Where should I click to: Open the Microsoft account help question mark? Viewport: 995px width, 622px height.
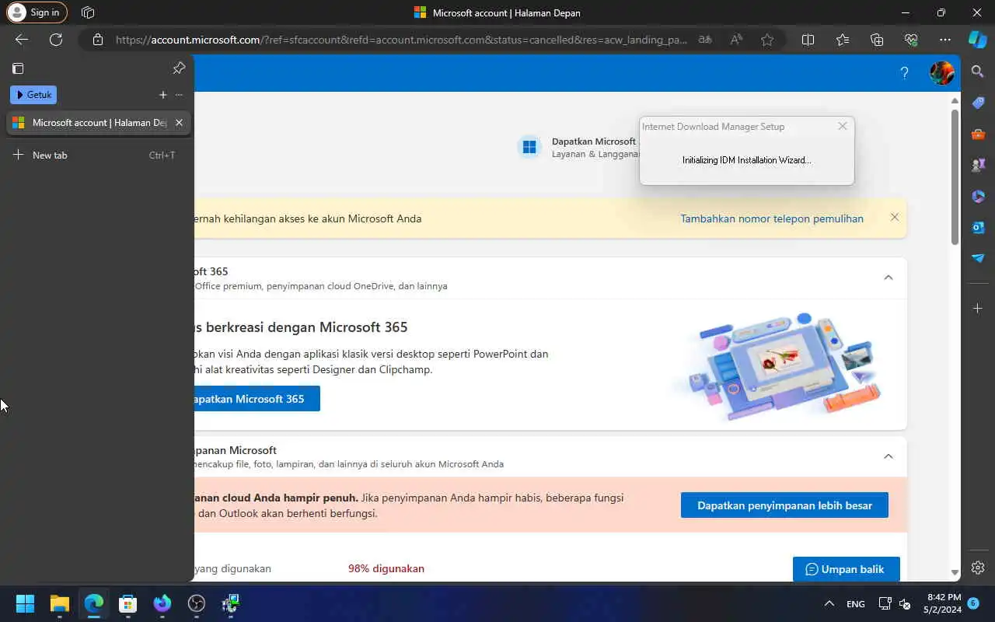coord(904,73)
